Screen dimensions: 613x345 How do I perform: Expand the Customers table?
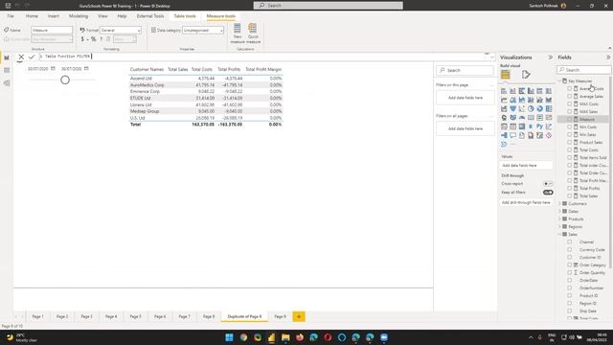[559, 203]
